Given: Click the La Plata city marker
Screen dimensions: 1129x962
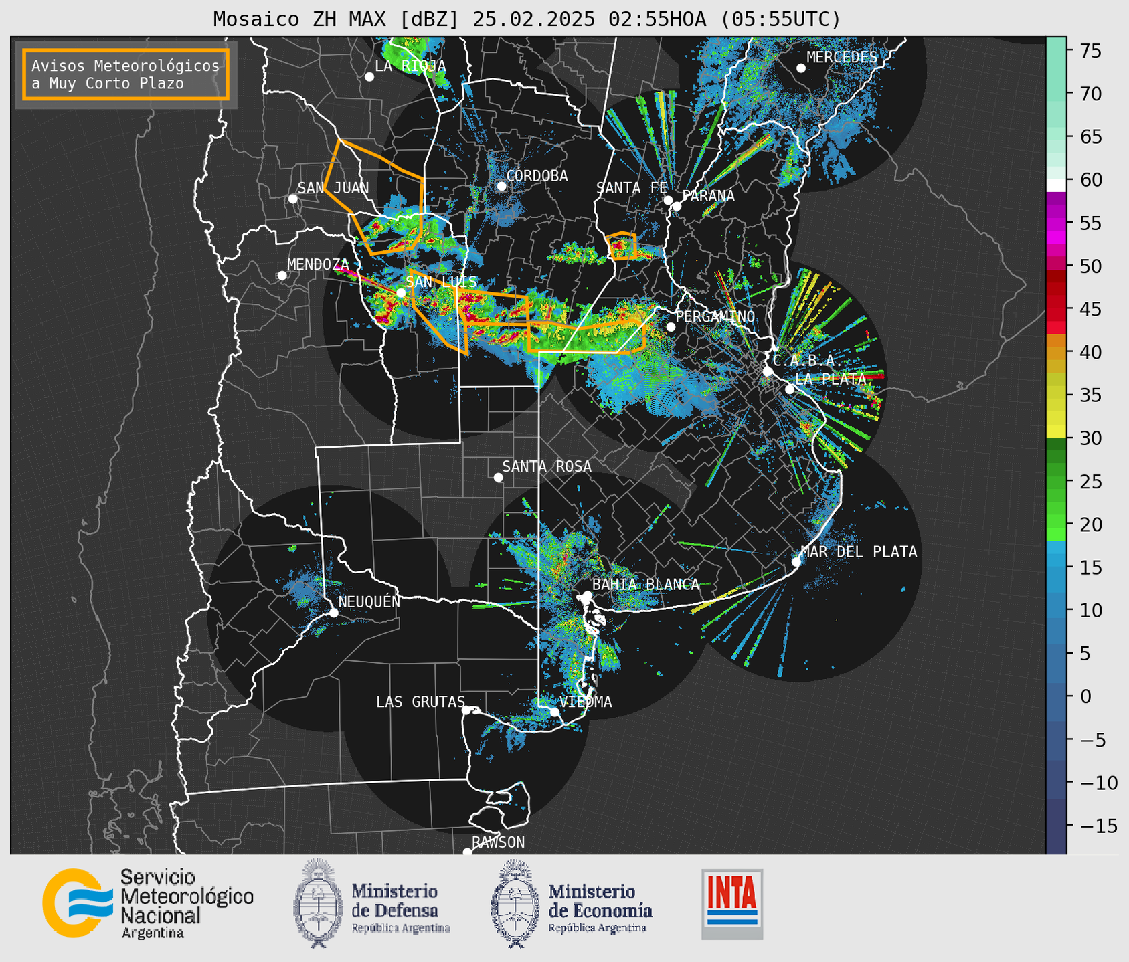Looking at the screenshot, I should pyautogui.click(x=790, y=389).
